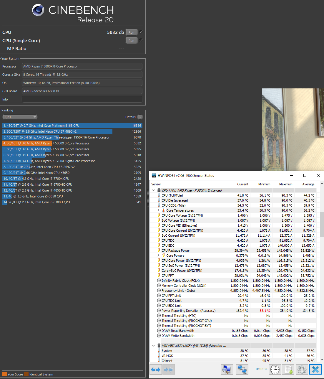
Task: Select ranking row Intel Core i7-7700K CPU
Action: pos(72,179)
